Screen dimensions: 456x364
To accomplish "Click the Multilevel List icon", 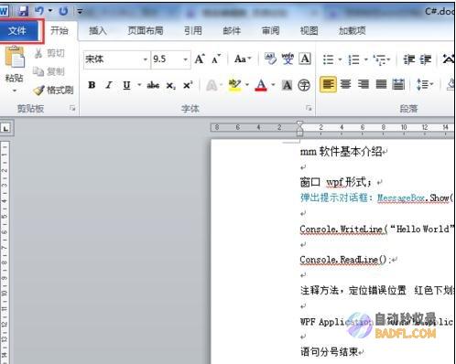I will tap(380, 59).
